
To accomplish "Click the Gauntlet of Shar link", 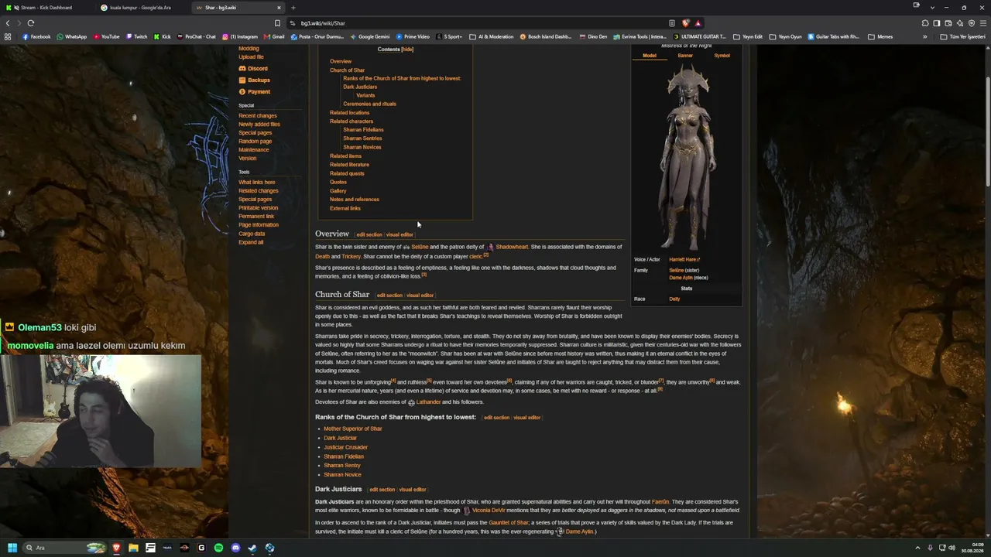I will tap(509, 523).
